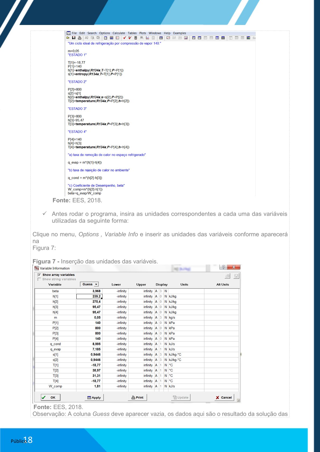This screenshot has width=320, height=452.
Task: Click the Upper bound cell for W_comp
Action: [x=141, y=386]
